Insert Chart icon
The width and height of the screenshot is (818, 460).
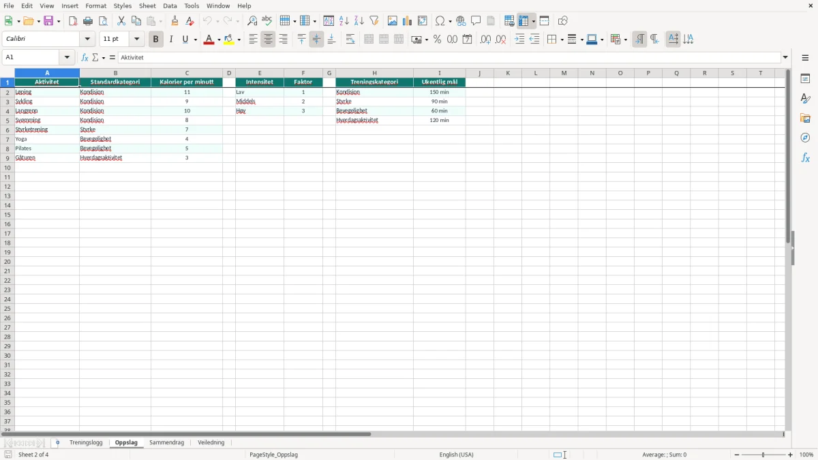coord(408,21)
